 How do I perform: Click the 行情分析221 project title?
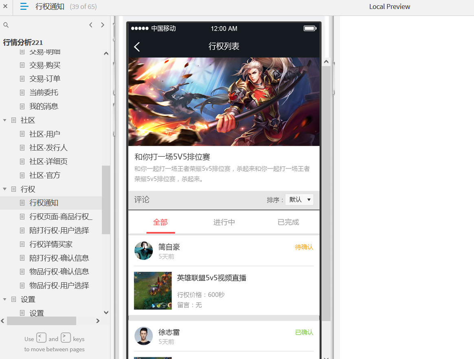23,42
